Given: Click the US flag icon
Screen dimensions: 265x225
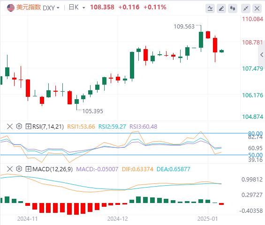Looking at the screenshot, I should coord(11,8).
